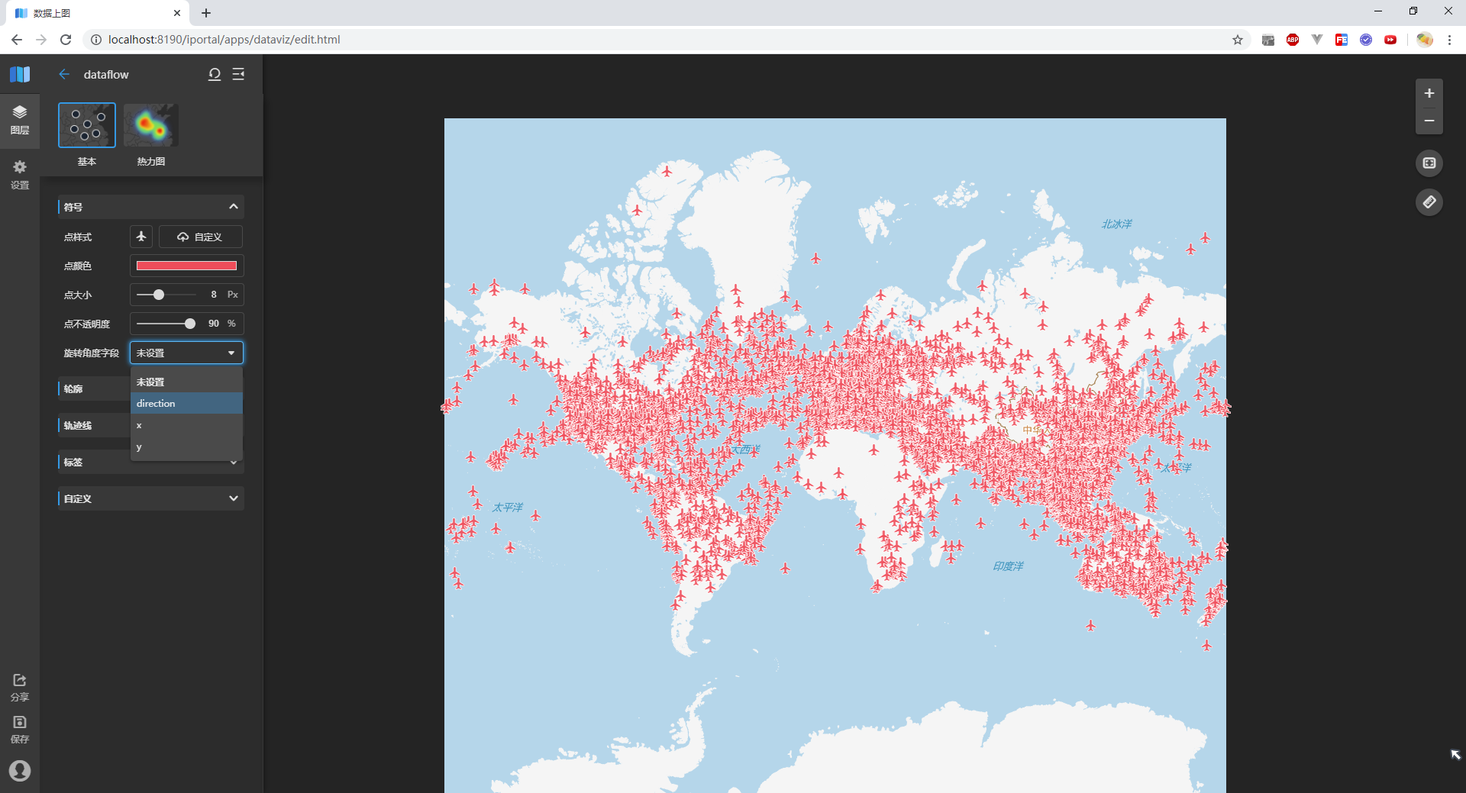Activate the fullscreen map control
This screenshot has height=793, width=1466.
coord(1429,163)
